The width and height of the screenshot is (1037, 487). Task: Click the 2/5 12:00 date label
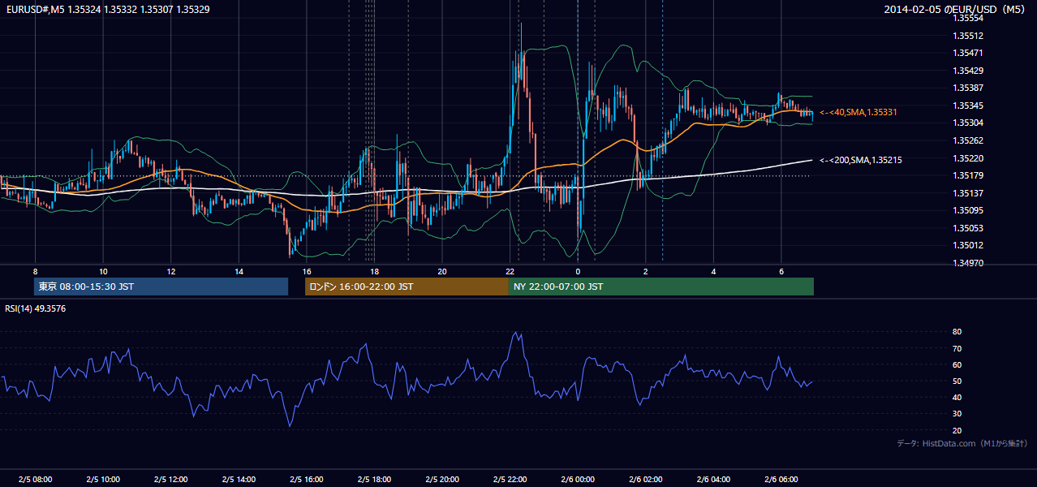(x=170, y=479)
